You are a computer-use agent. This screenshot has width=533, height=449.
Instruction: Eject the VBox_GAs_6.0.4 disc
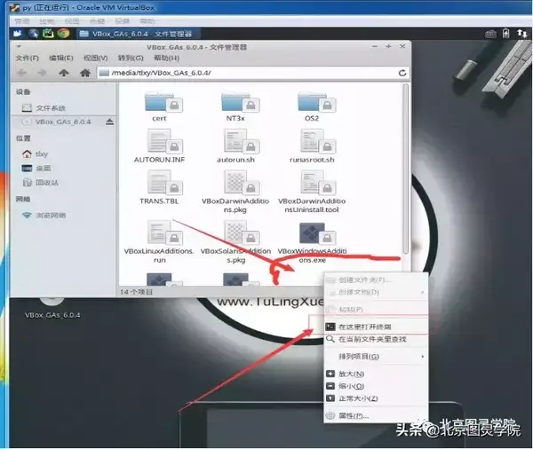(109, 122)
